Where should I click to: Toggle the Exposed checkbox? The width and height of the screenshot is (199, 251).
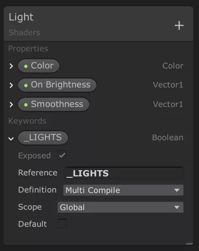click(x=62, y=155)
